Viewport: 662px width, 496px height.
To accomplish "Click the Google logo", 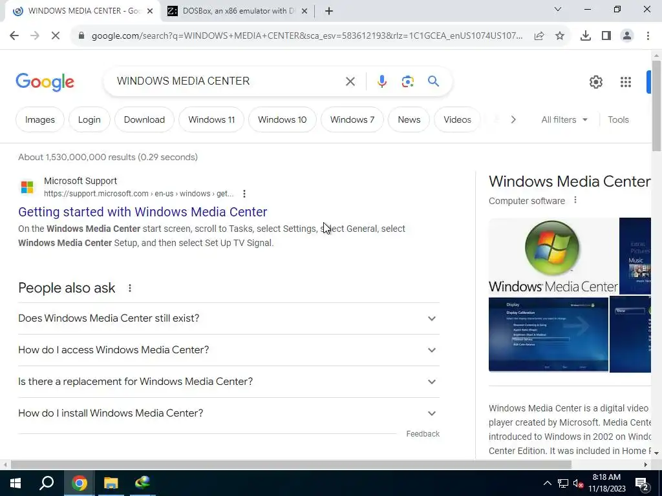I will click(x=45, y=82).
